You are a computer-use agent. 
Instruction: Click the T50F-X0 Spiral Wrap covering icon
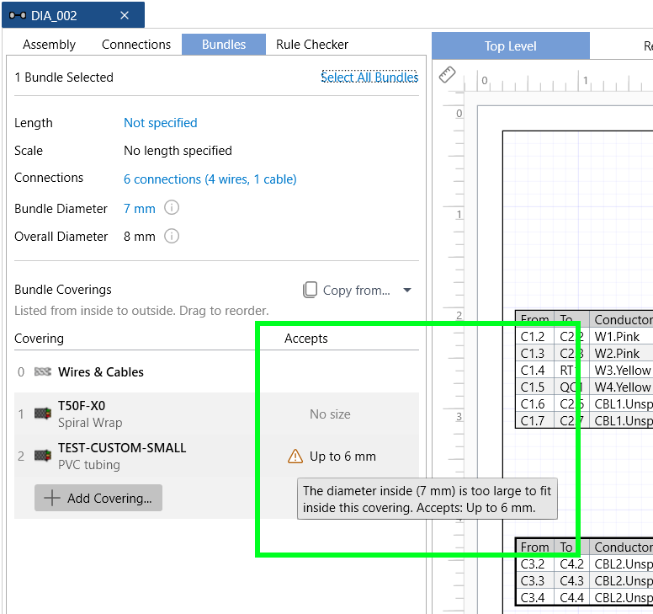(42, 414)
